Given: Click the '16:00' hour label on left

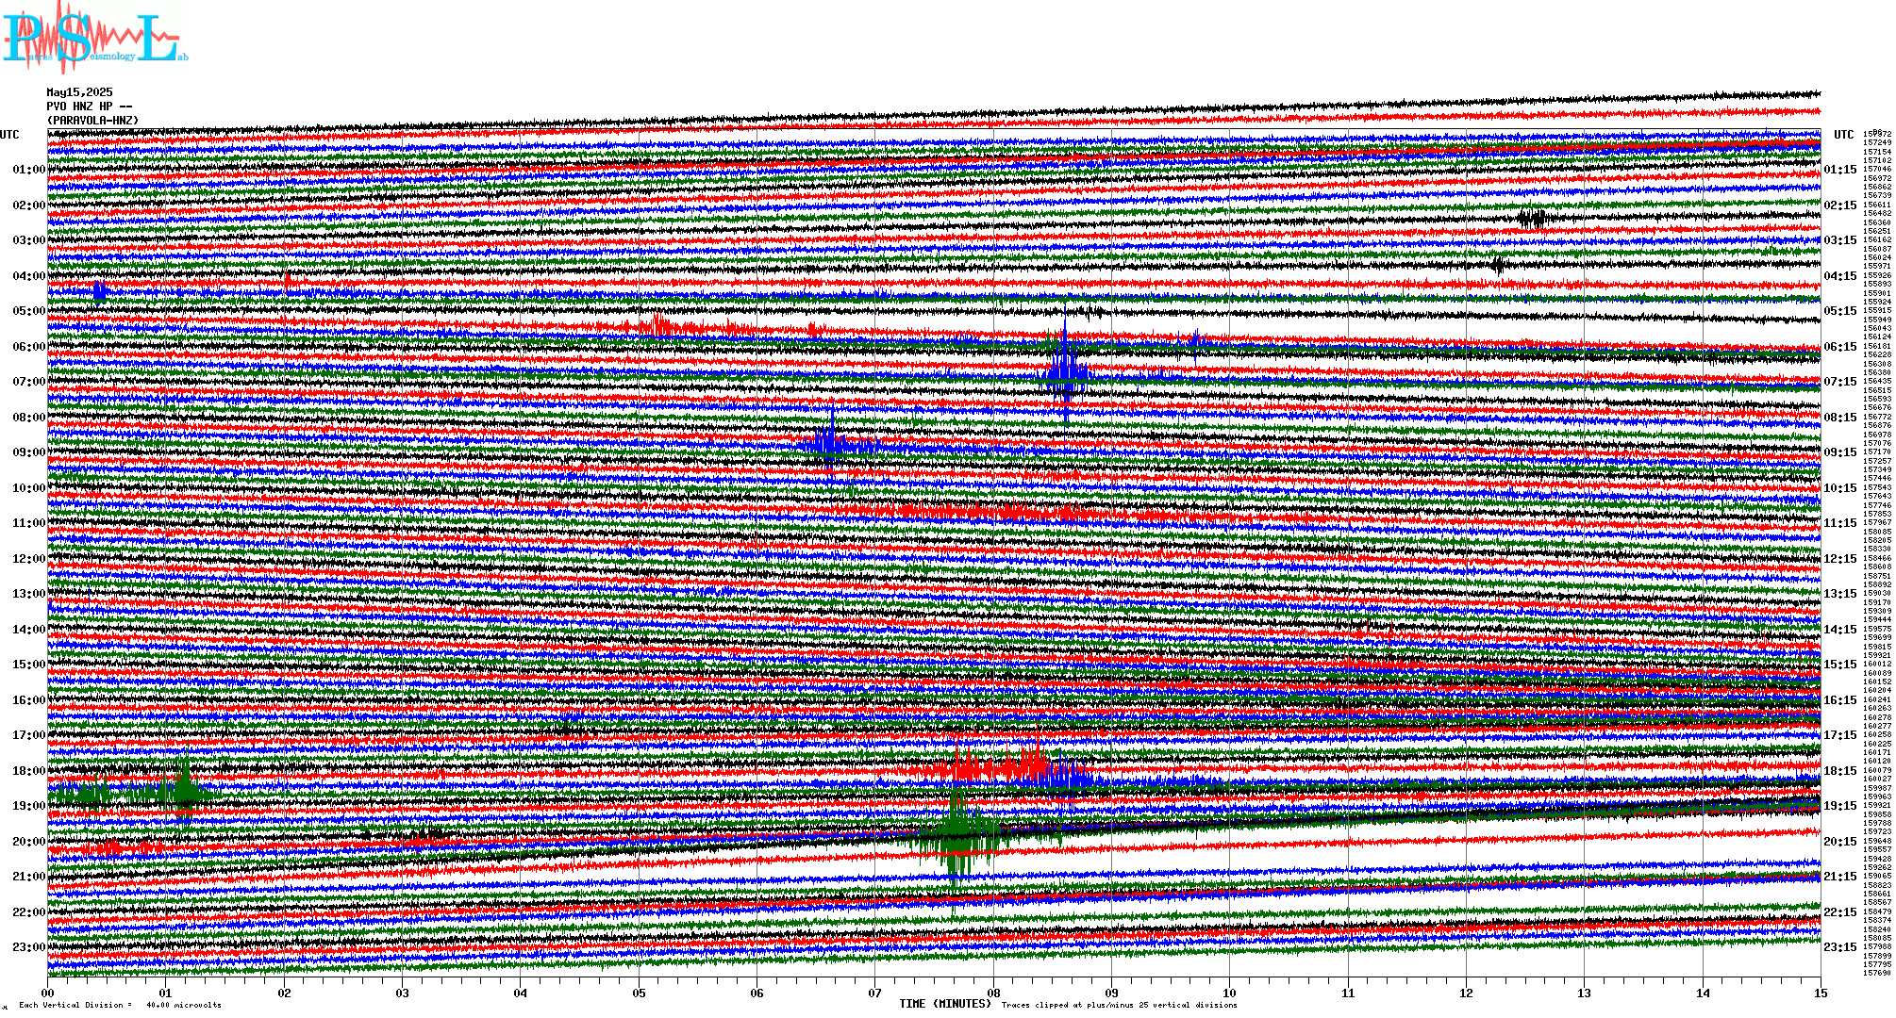Looking at the screenshot, I should tap(29, 700).
